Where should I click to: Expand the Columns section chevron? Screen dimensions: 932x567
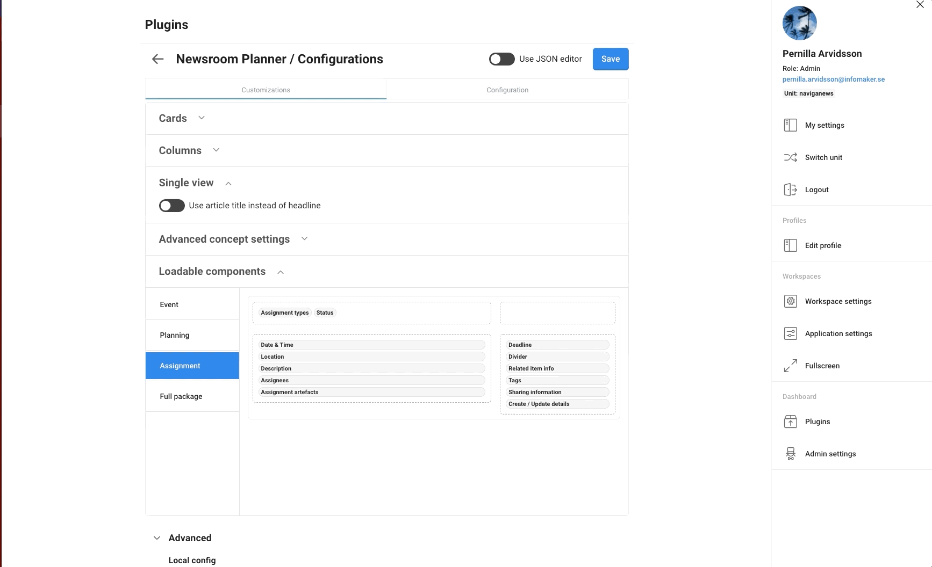point(216,150)
